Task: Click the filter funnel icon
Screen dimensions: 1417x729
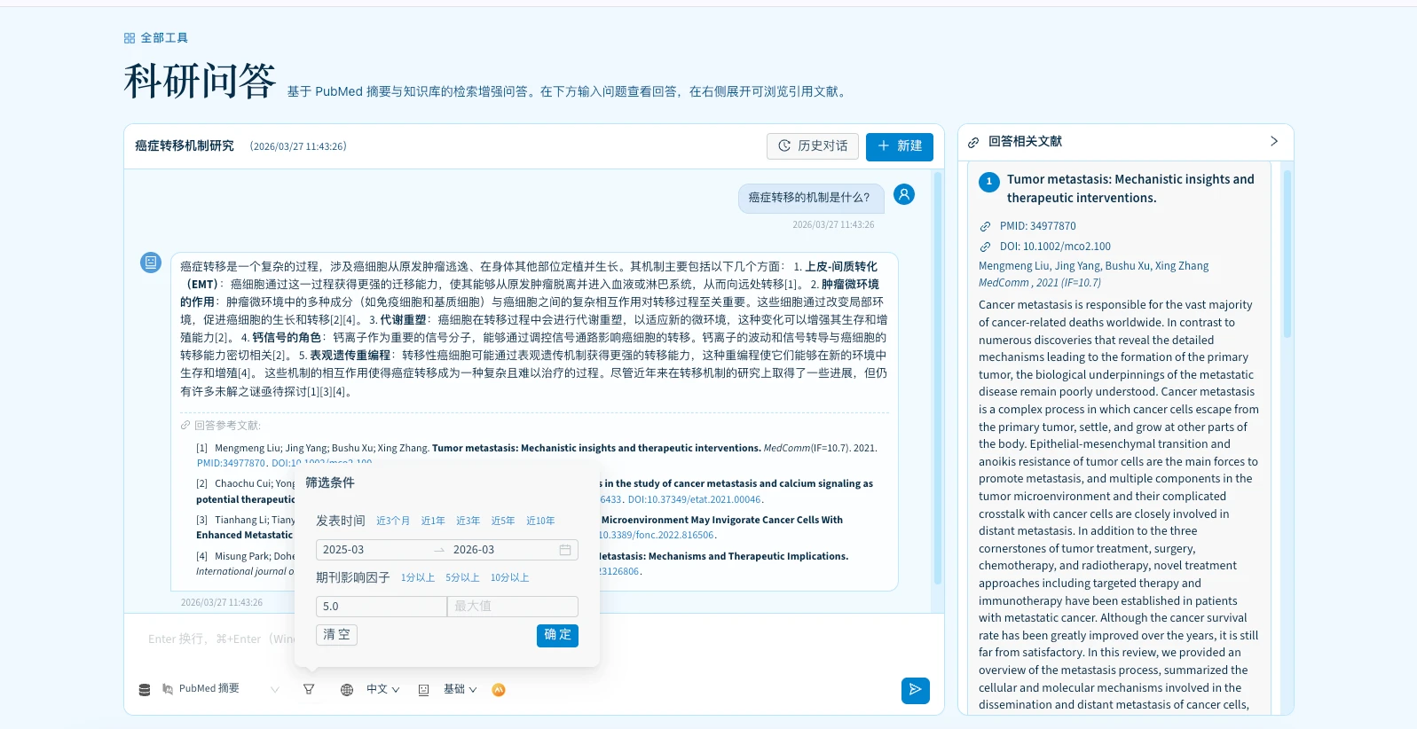Action: click(x=309, y=689)
